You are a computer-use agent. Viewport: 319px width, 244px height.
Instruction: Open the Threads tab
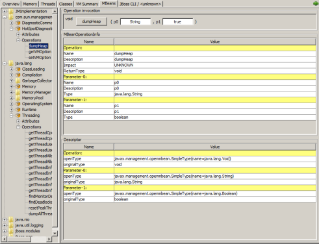pyautogui.click(x=48, y=4)
